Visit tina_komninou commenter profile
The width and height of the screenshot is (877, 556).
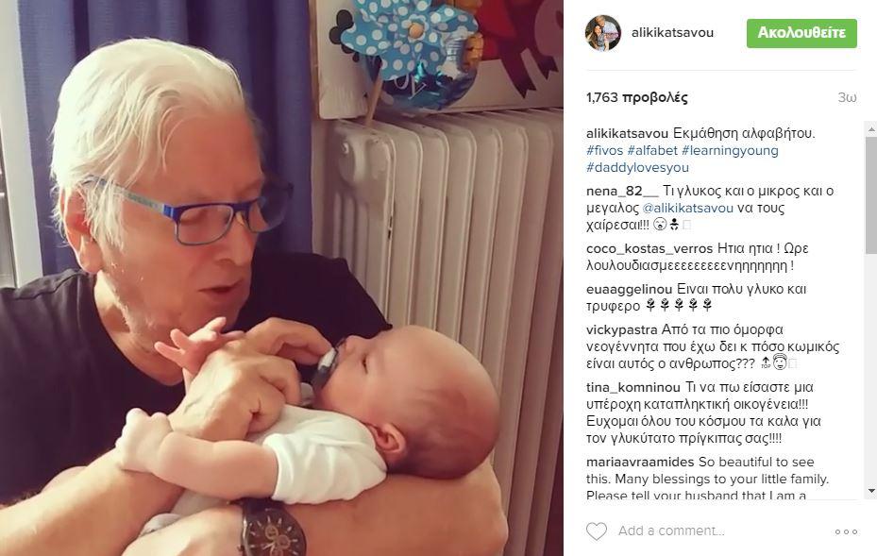[633, 387]
